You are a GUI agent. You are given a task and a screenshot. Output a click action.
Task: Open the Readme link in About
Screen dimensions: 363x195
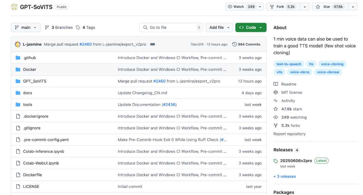point(288,84)
